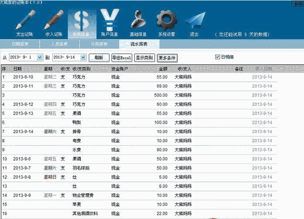Click the 更多条件 button
The height and width of the screenshot is (219, 304).
pos(167,58)
